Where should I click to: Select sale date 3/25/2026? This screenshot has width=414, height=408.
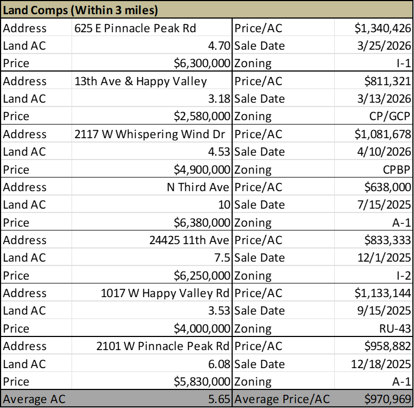click(374, 45)
